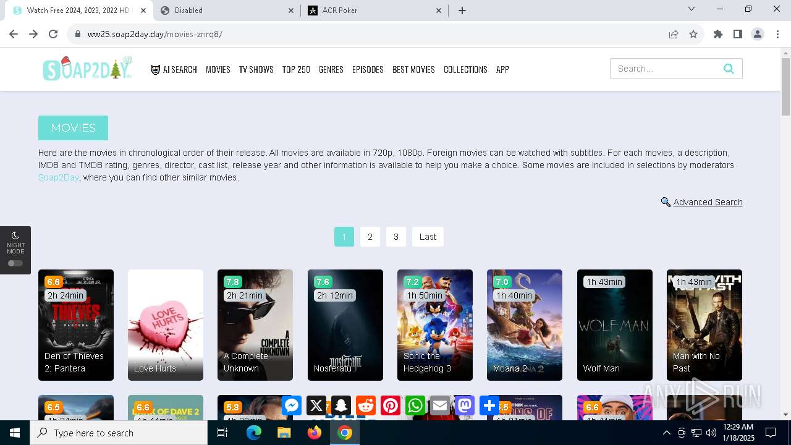Image resolution: width=791 pixels, height=445 pixels.
Task: Share via Pinterest icon
Action: (391, 405)
